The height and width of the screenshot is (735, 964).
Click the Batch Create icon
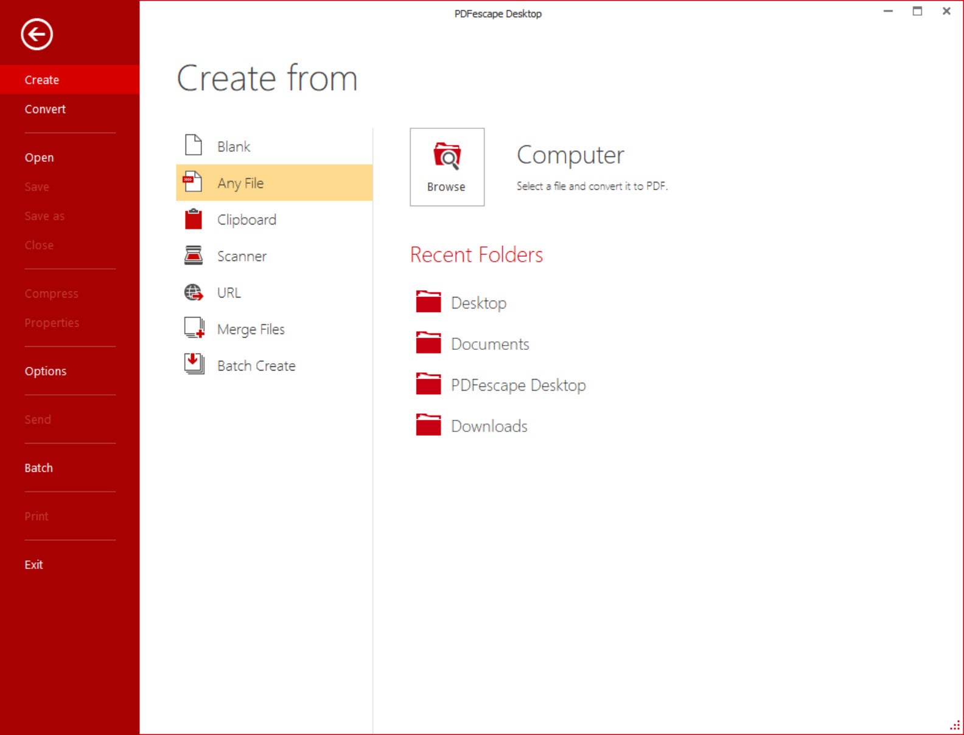click(194, 364)
